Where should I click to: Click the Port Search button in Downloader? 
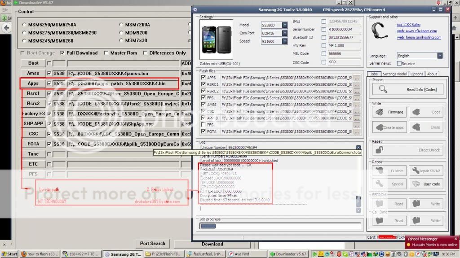click(x=153, y=243)
